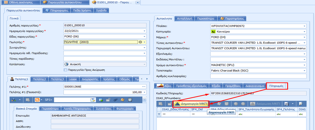
Task: Open the Πωλητής dropdown arrow
Action: [144, 42]
